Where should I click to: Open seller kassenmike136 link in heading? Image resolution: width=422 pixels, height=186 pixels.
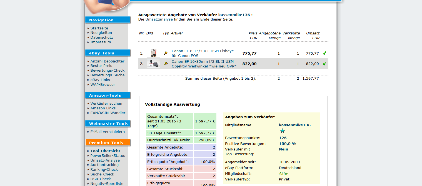point(234,15)
